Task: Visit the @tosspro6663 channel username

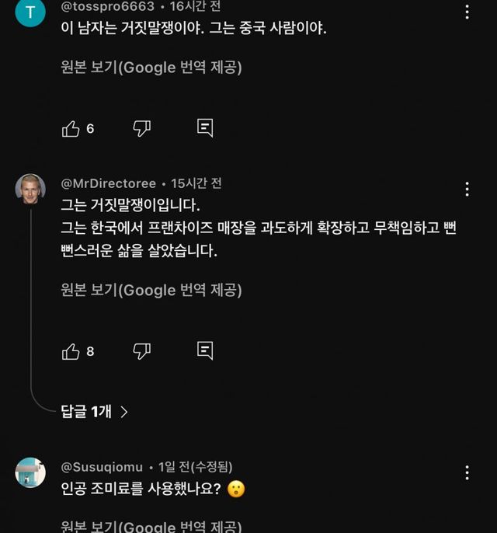Action: (x=107, y=6)
